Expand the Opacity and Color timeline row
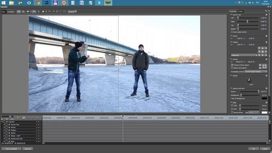The image size is (272, 153). pyautogui.click(x=4, y=139)
